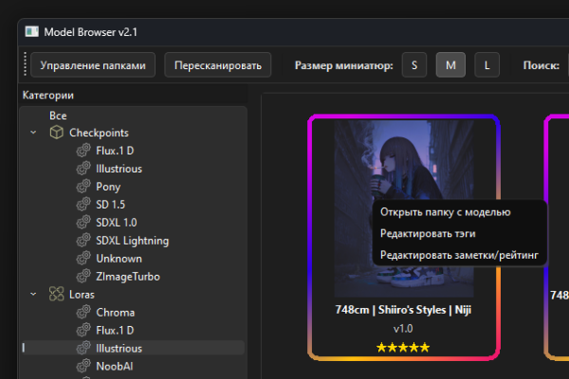Screen dimensions: 569x379
Task: Select the SDXL Lightning category
Action: tap(132, 241)
